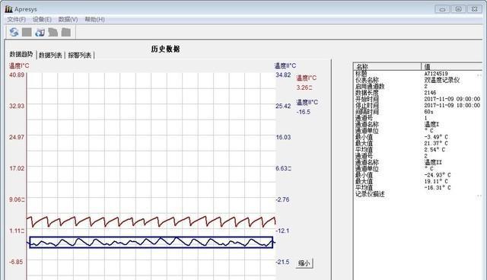Click the gray folder toolbar icon
Screen dimensions: 487x280
(66, 32)
